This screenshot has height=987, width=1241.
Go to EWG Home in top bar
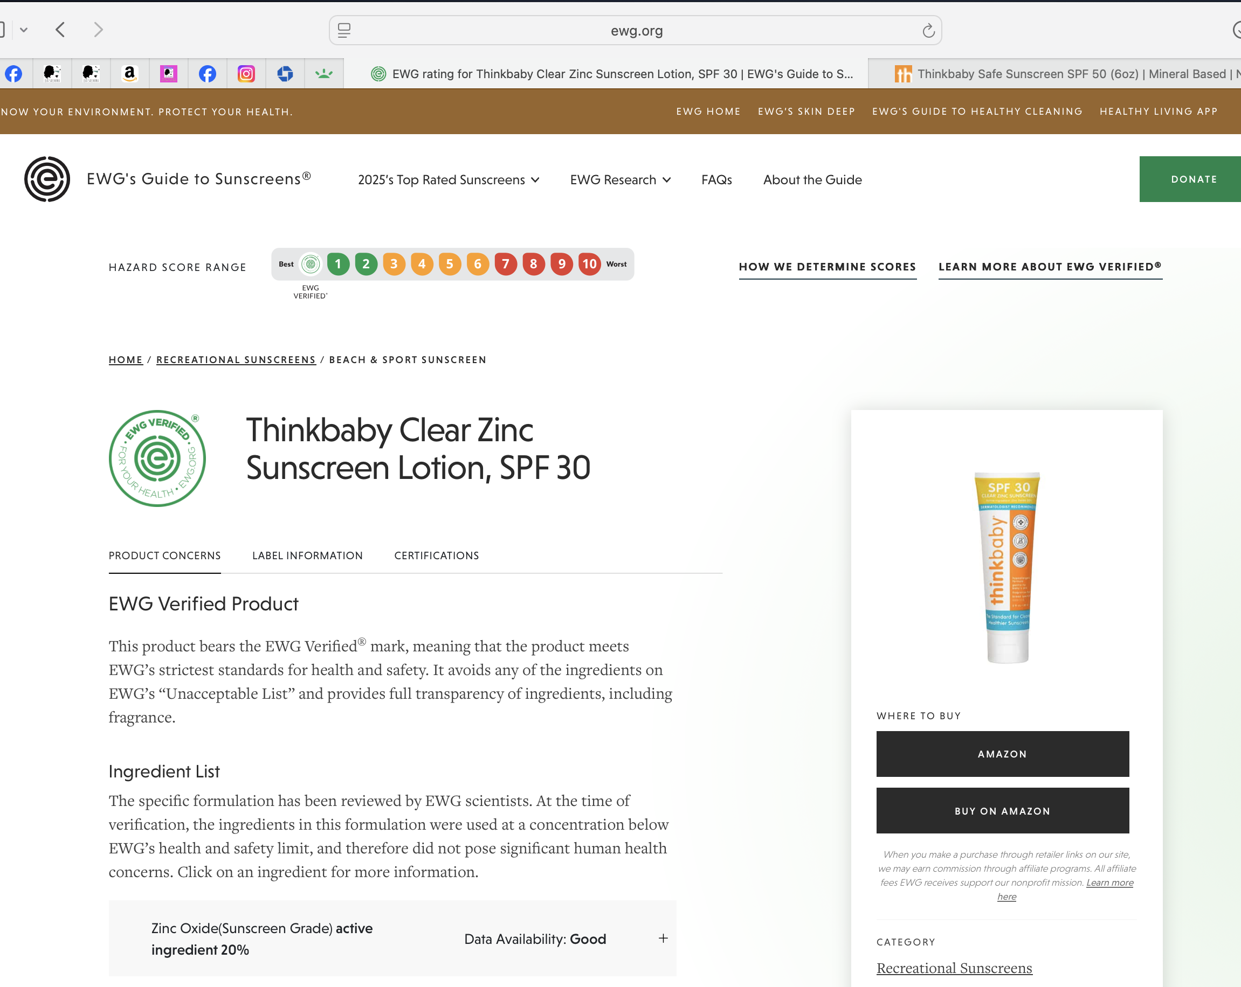708,111
